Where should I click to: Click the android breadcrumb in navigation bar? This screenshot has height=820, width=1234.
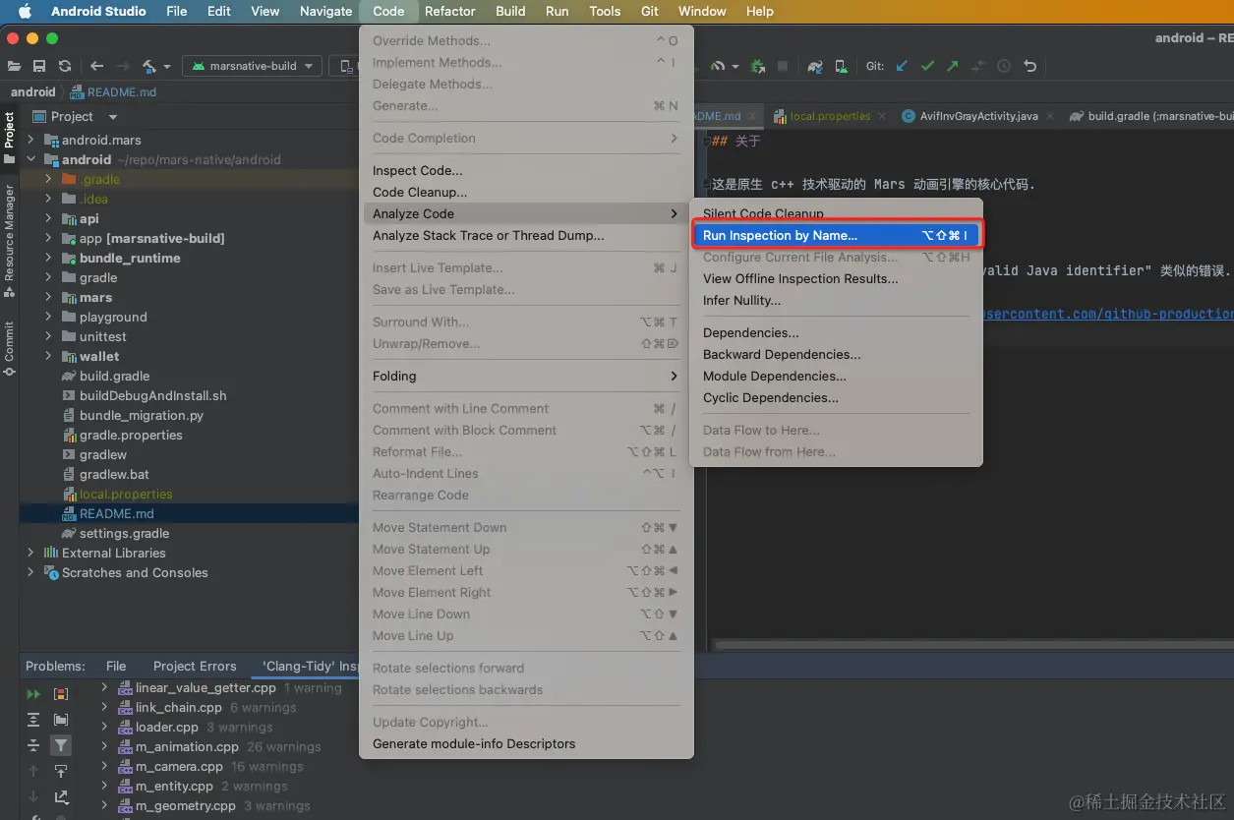(x=32, y=91)
